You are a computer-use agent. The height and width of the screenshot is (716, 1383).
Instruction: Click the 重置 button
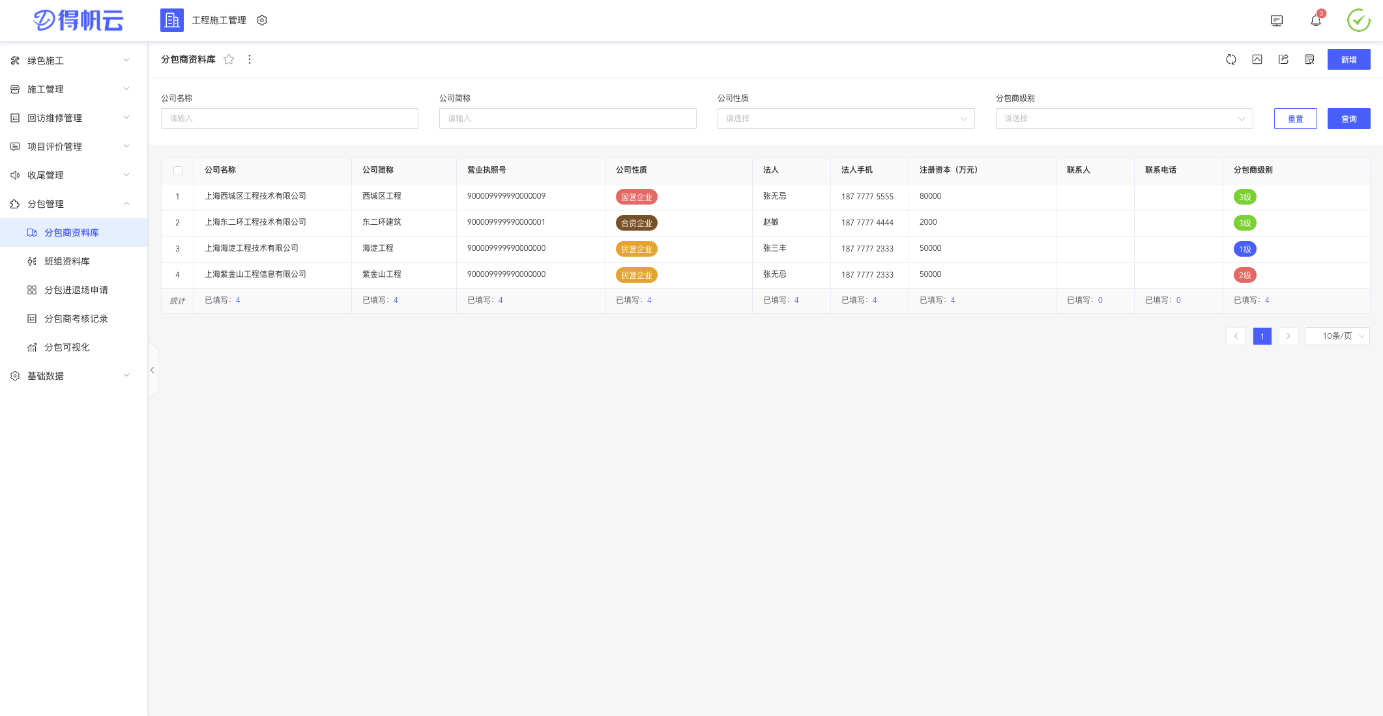[1296, 119]
